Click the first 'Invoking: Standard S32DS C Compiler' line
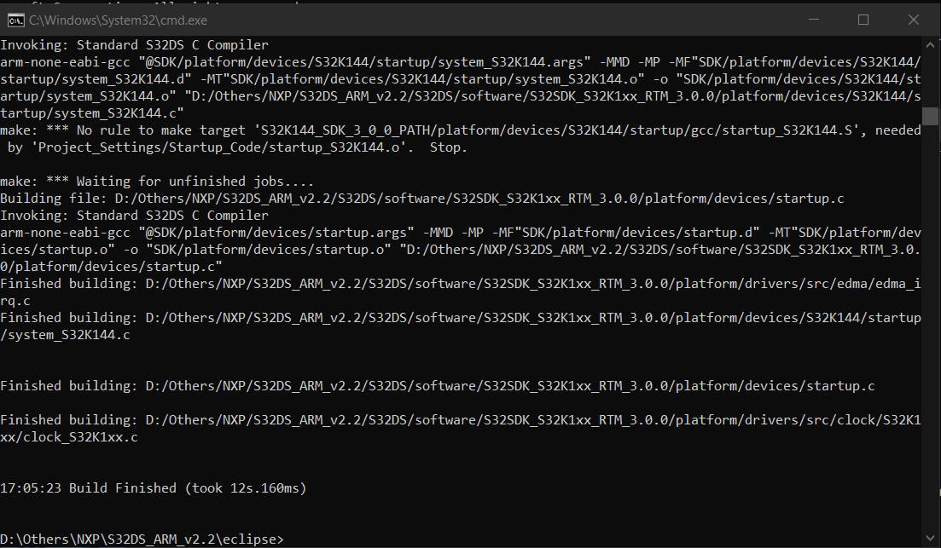The width and height of the screenshot is (941, 548). [134, 45]
